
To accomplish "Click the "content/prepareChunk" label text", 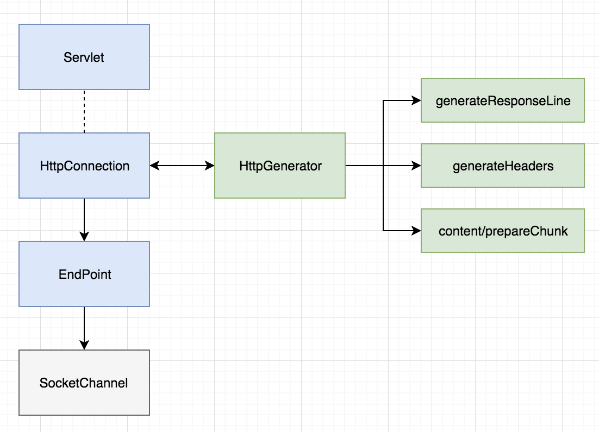I will [x=503, y=231].
